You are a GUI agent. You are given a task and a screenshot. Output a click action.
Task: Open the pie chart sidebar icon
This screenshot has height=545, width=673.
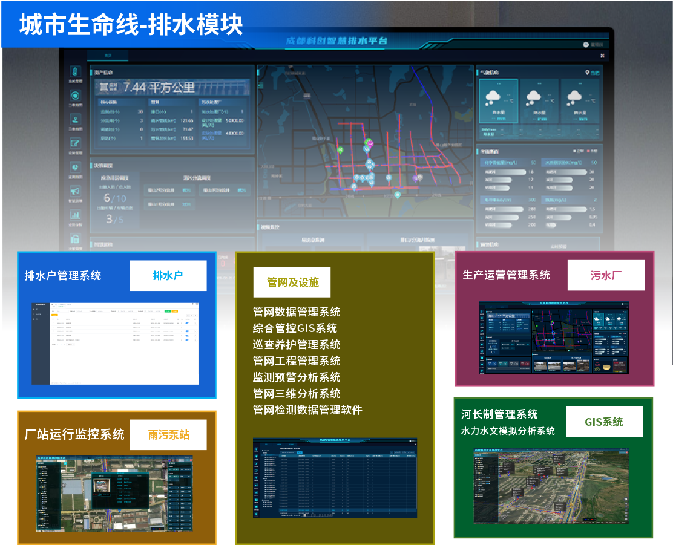75,167
